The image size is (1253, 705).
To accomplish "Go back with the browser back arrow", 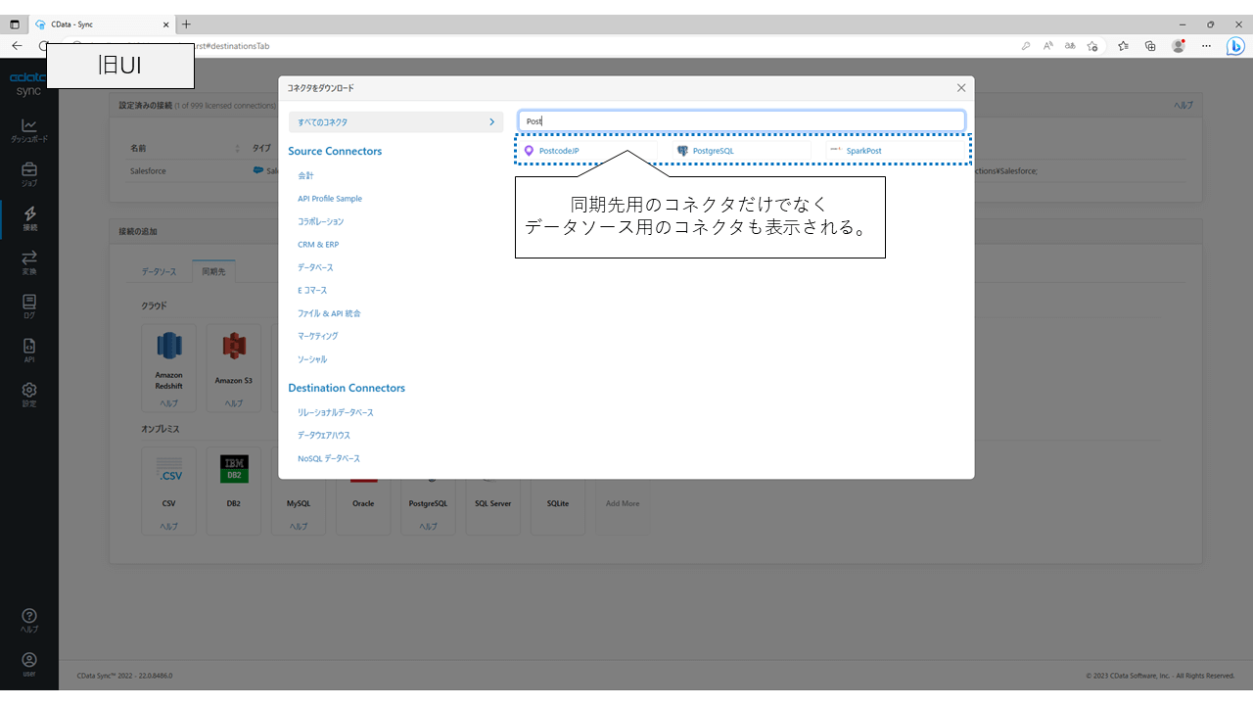I will pyautogui.click(x=17, y=46).
